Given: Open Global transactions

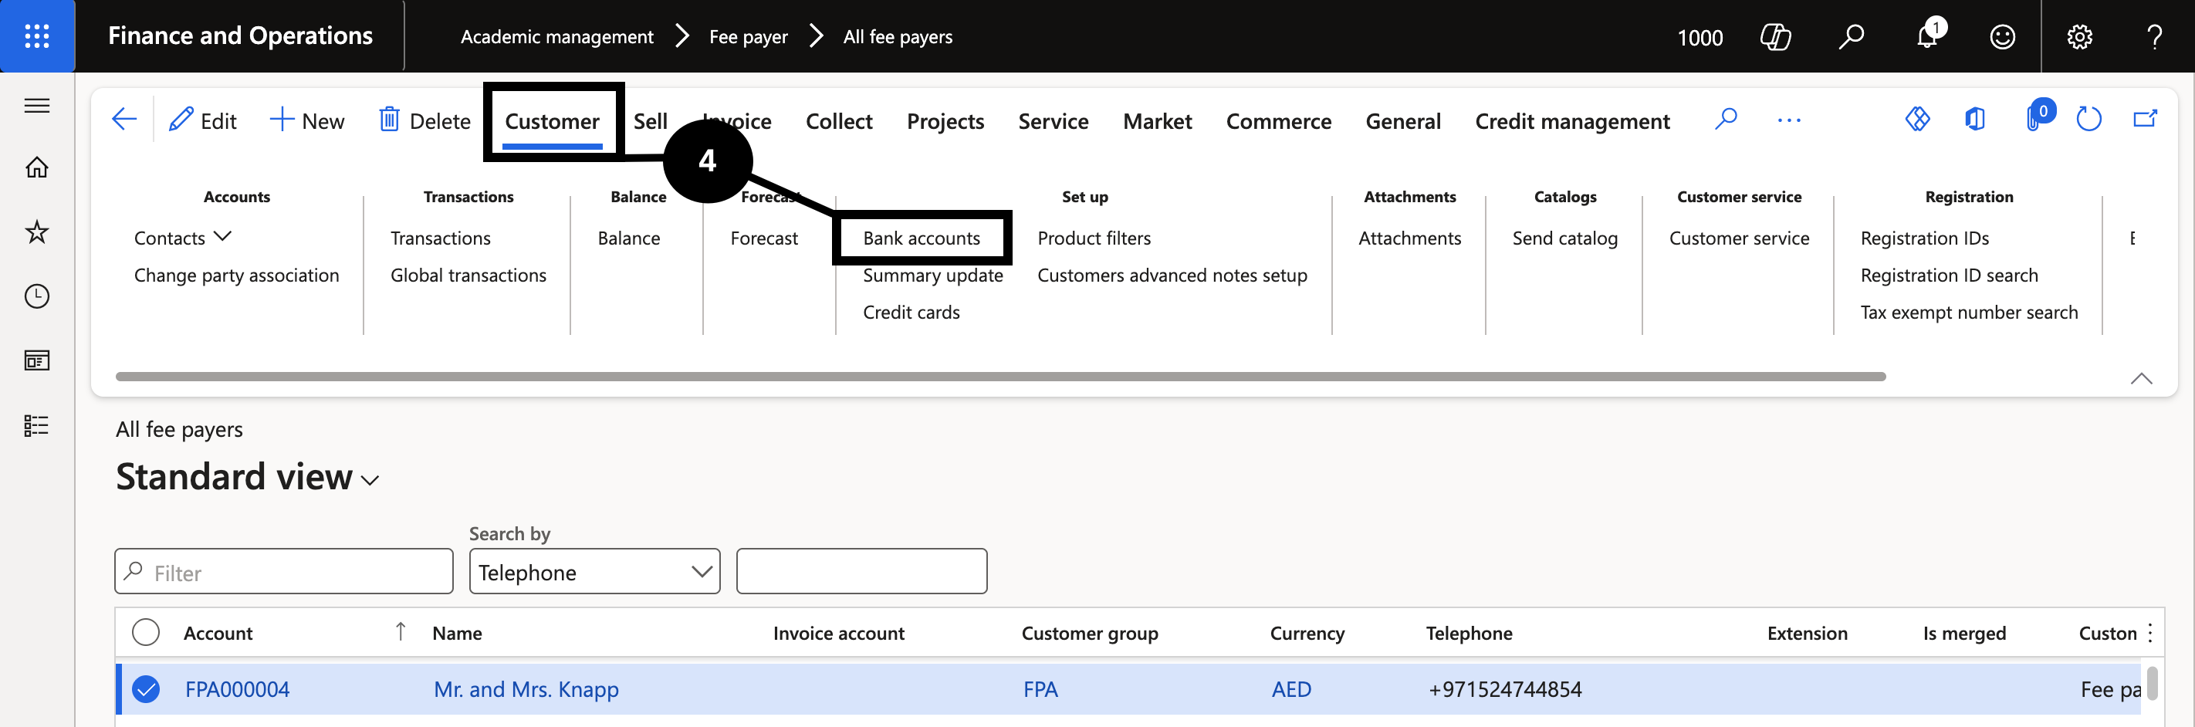Looking at the screenshot, I should (x=468, y=275).
